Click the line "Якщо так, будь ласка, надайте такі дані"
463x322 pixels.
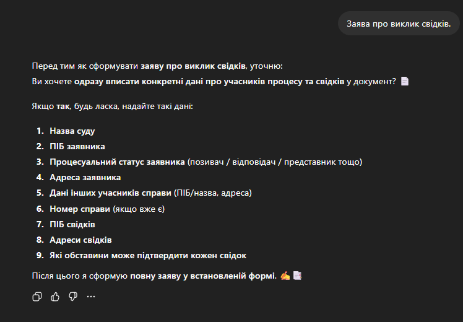(112, 107)
